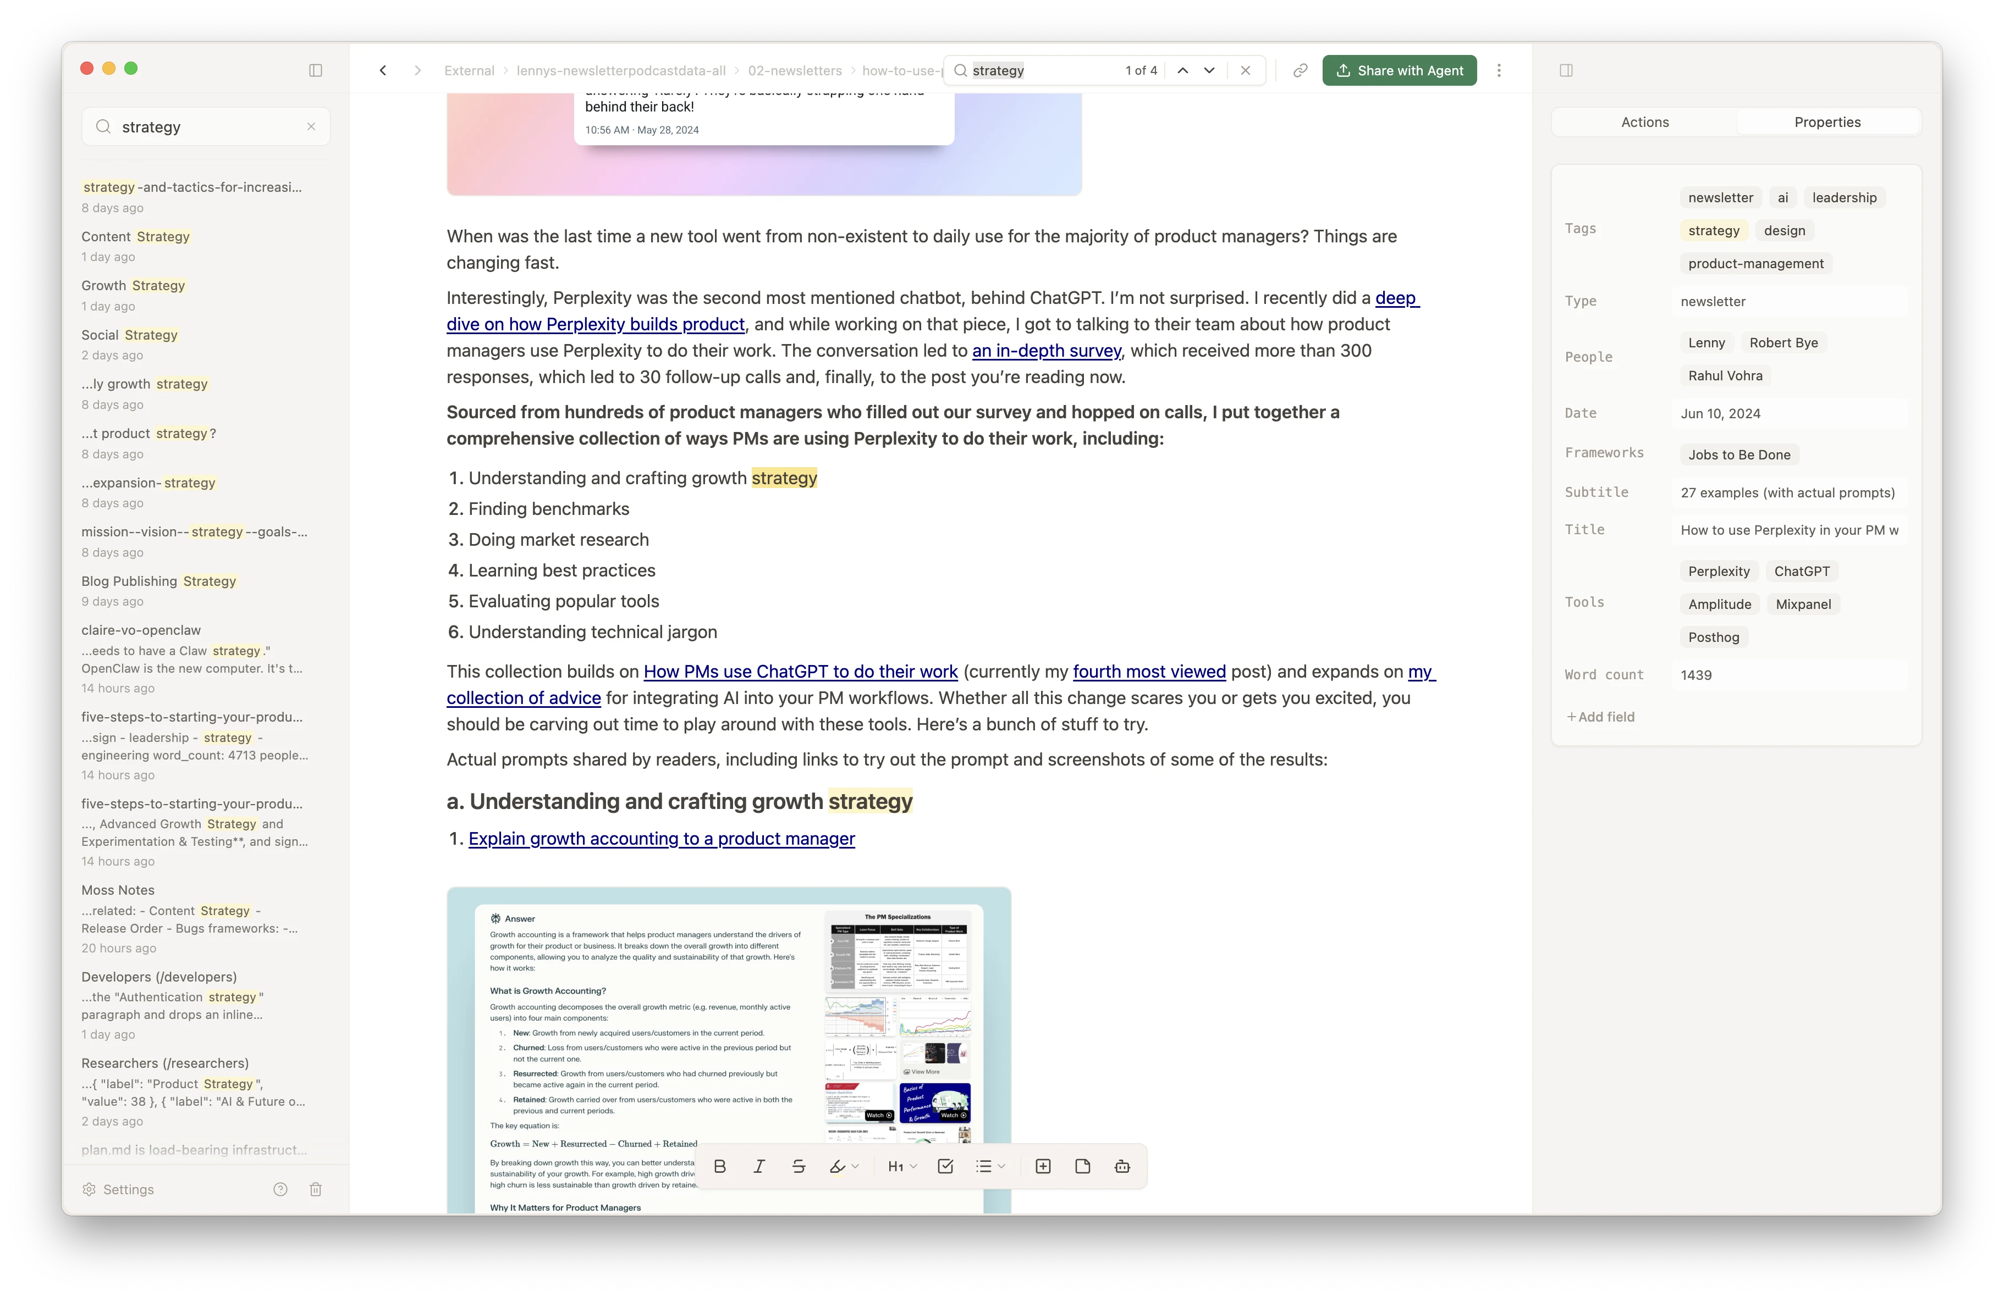Open the three-dot options menu
This screenshot has height=1297, width=2004.
point(1499,71)
